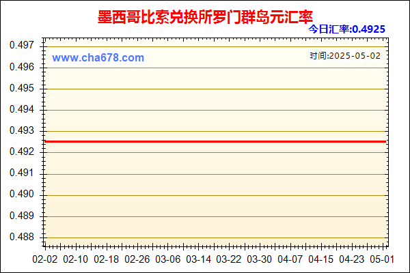Click the y-axis label 0.492
Viewport: 410px width, 273px height.
click(x=22, y=152)
